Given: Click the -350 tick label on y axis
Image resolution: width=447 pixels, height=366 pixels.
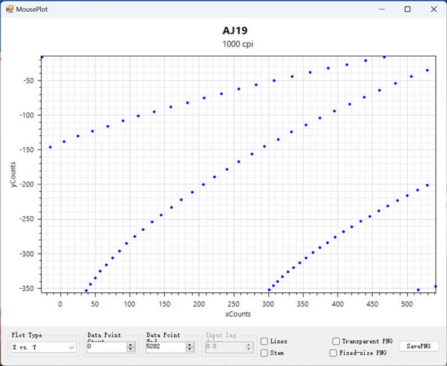Looking at the screenshot, I should pos(26,288).
